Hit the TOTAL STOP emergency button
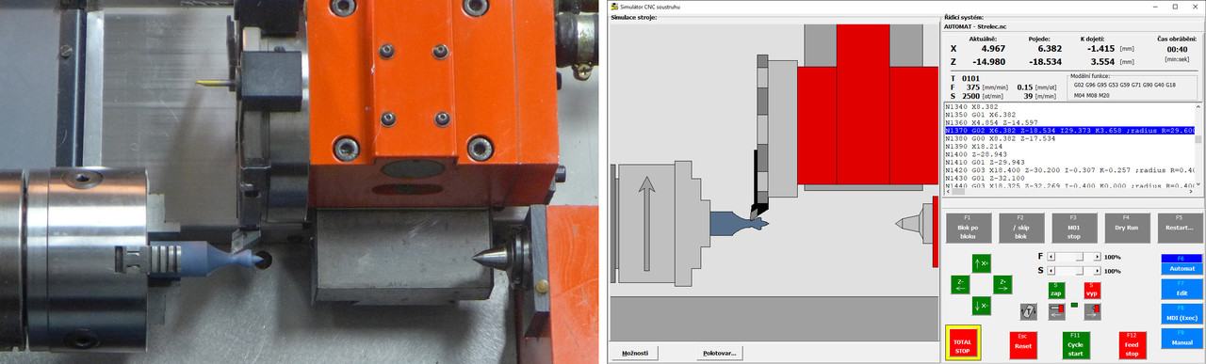The width and height of the screenshot is (1206, 364). 963,341
